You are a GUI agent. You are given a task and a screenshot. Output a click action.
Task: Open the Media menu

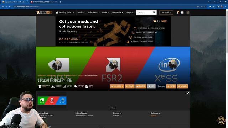[105, 12]
